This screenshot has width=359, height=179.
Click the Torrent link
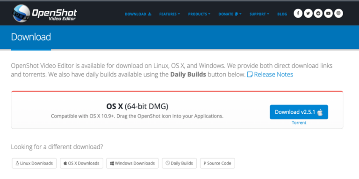coord(299,123)
